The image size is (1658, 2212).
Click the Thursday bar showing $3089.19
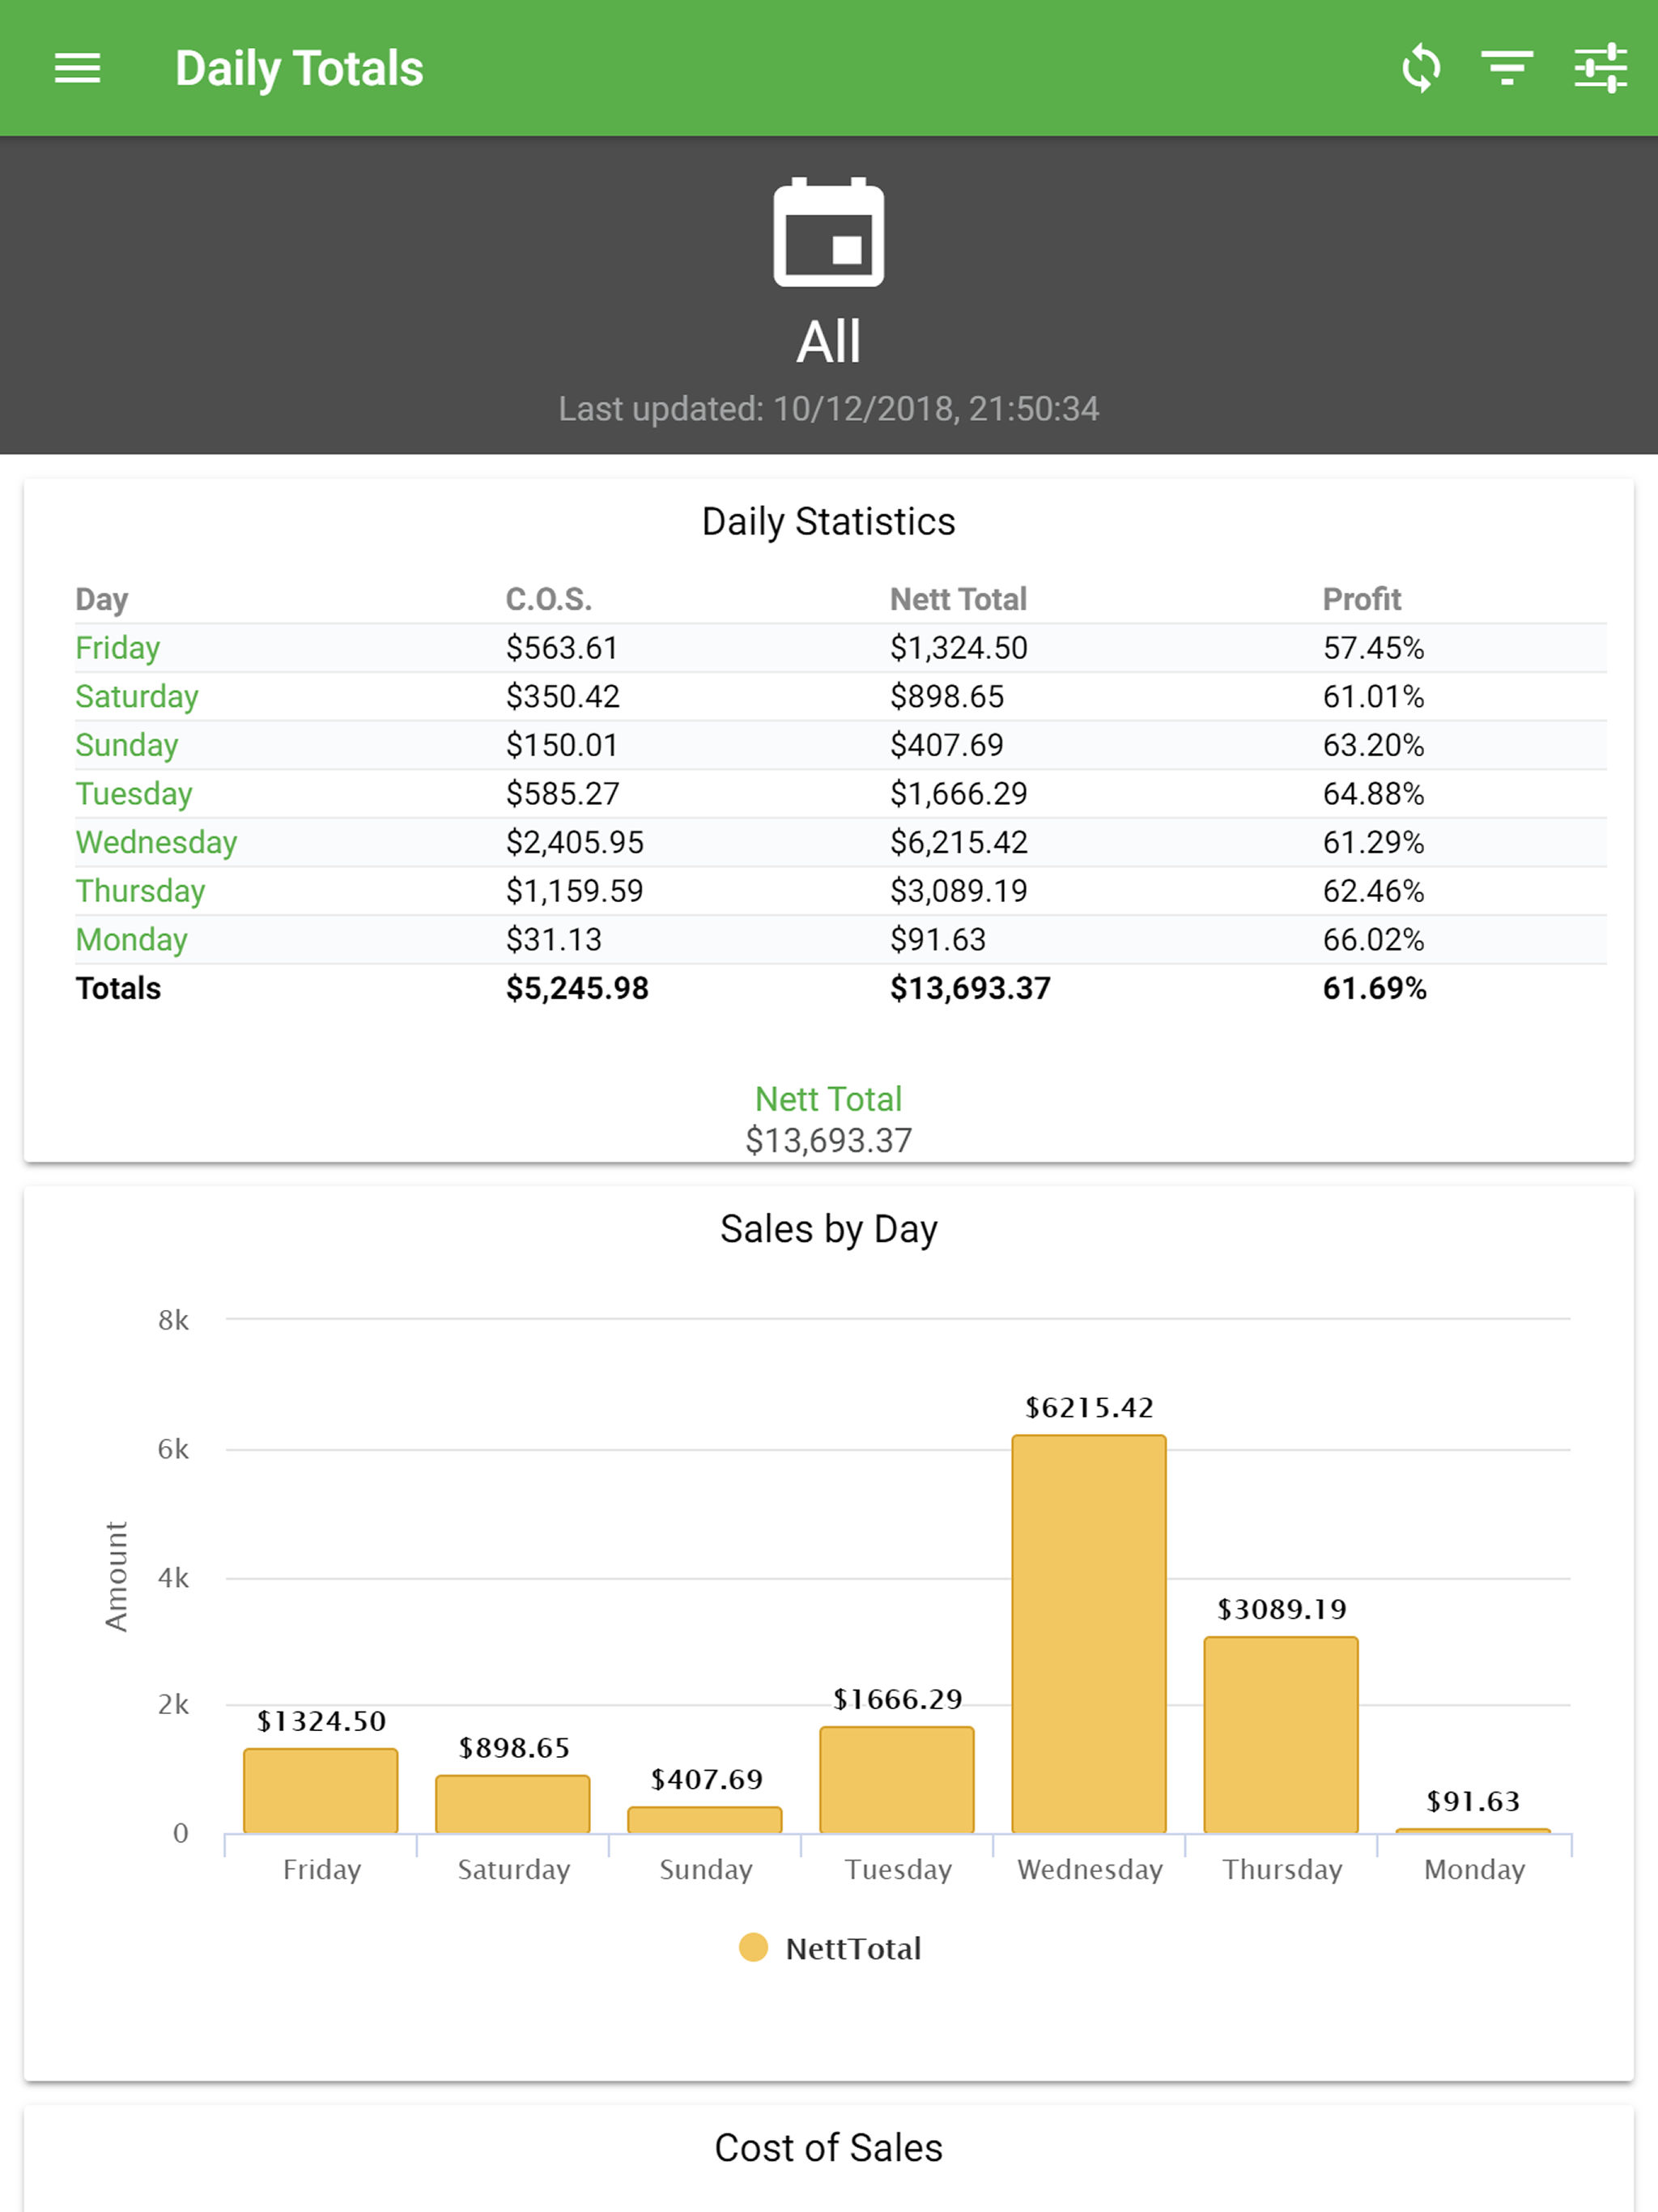(x=1281, y=1735)
